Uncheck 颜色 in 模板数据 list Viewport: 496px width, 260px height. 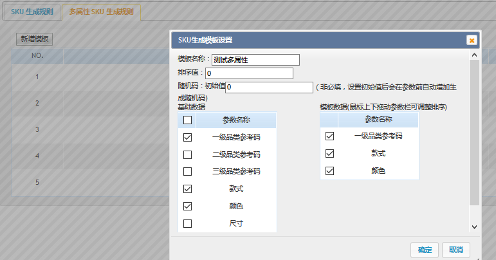tap(329, 171)
